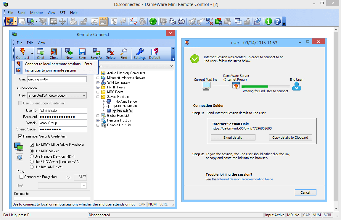Click the green folder file transfer icon

pos(218,21)
